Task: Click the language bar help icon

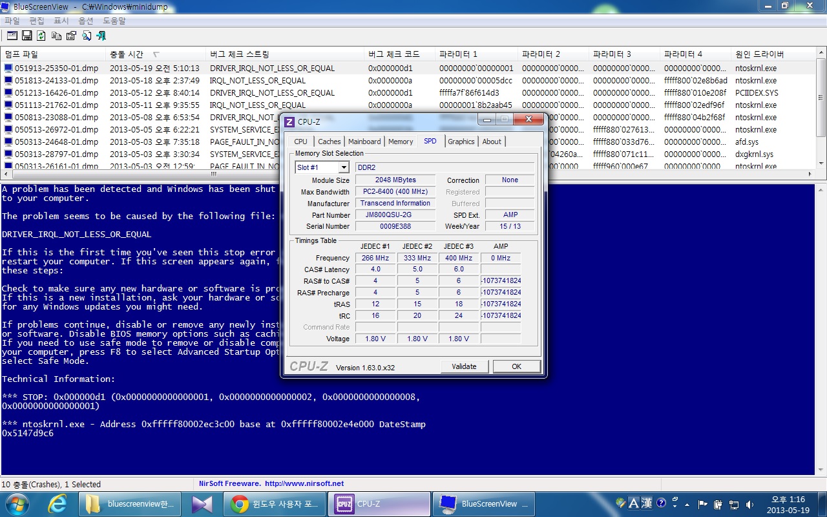Action: pyautogui.click(x=661, y=503)
